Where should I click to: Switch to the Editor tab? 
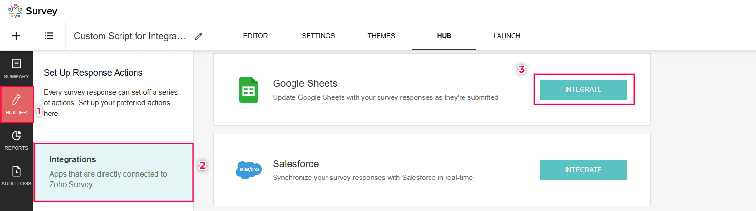pos(256,36)
